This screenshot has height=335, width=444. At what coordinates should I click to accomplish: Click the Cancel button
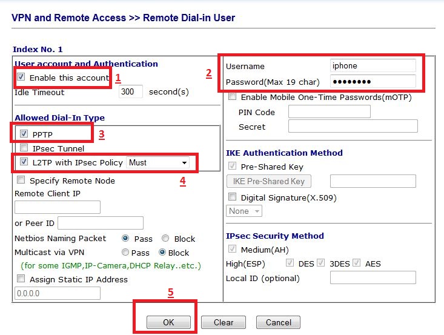click(x=278, y=322)
